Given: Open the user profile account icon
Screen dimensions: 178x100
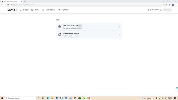Looking at the screenshot, I should pos(161,10).
